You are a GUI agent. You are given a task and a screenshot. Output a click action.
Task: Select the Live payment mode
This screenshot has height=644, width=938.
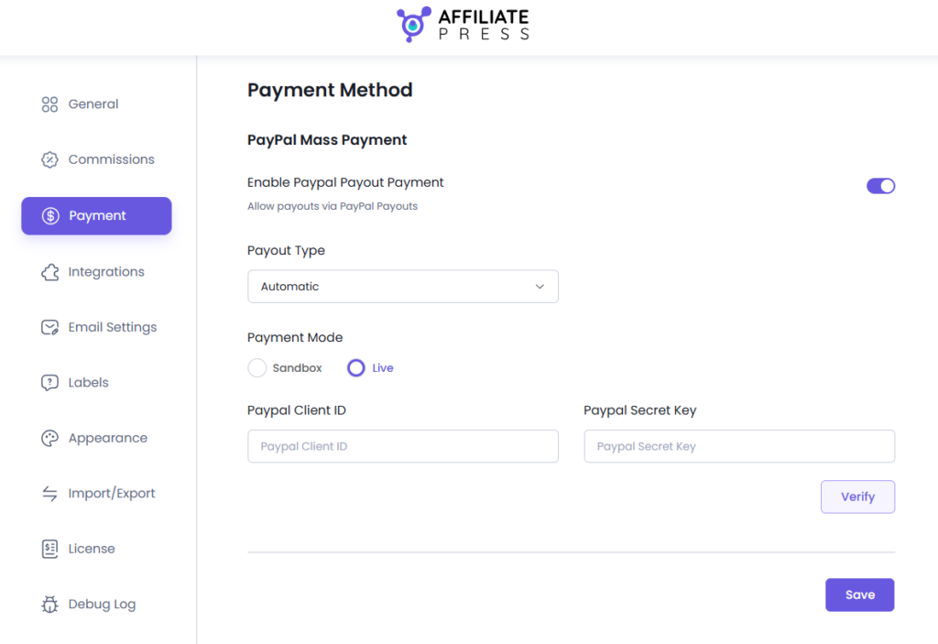(x=356, y=368)
